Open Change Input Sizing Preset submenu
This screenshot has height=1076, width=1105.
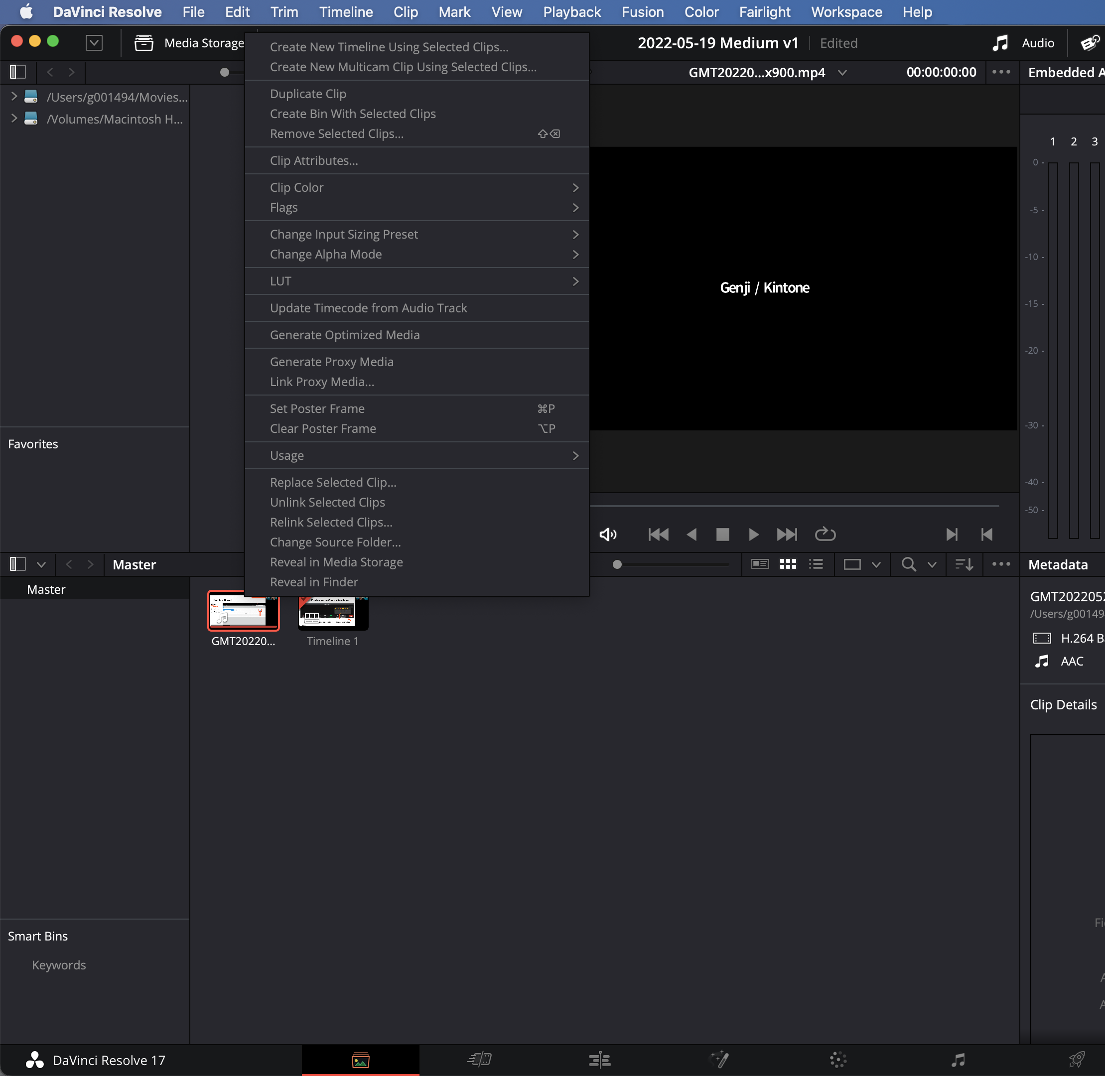point(416,235)
